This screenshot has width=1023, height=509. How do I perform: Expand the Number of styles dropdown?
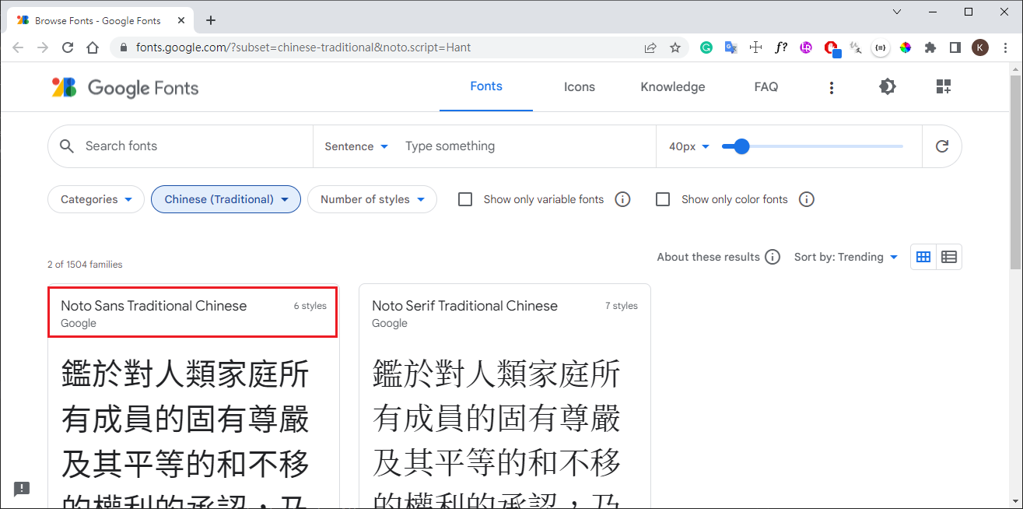click(x=372, y=199)
